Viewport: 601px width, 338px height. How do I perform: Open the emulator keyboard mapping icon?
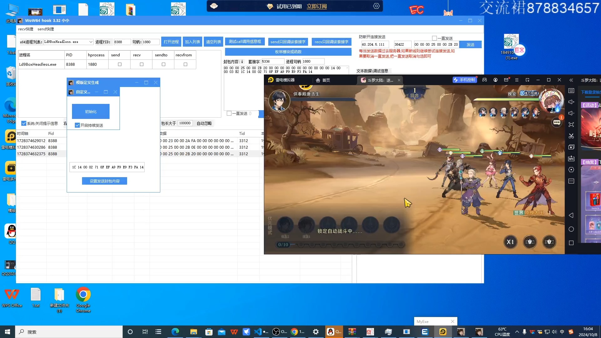[571, 90]
